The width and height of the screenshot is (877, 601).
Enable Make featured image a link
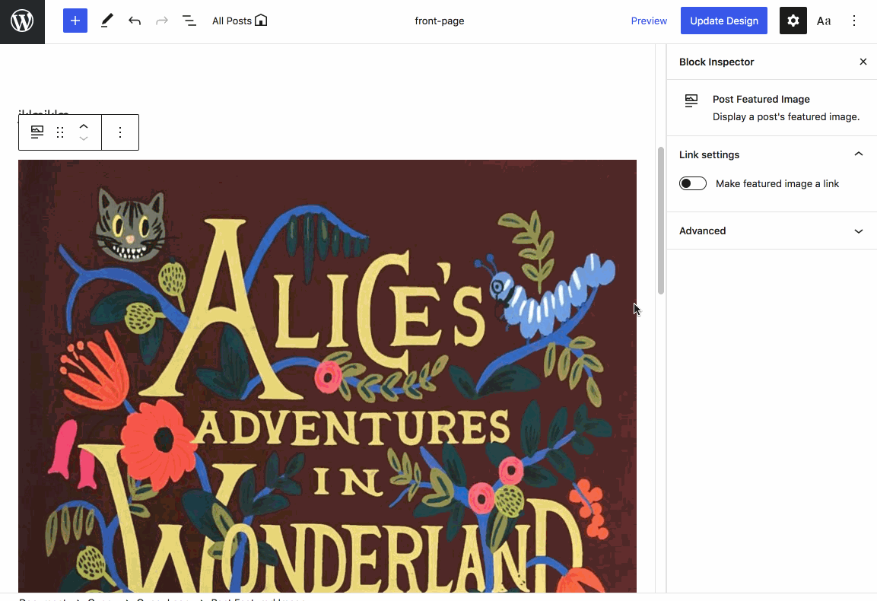693,183
